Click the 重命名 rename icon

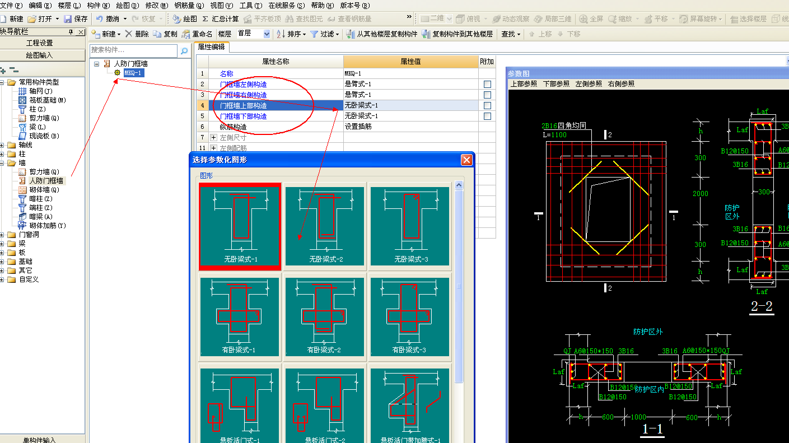tap(186, 34)
